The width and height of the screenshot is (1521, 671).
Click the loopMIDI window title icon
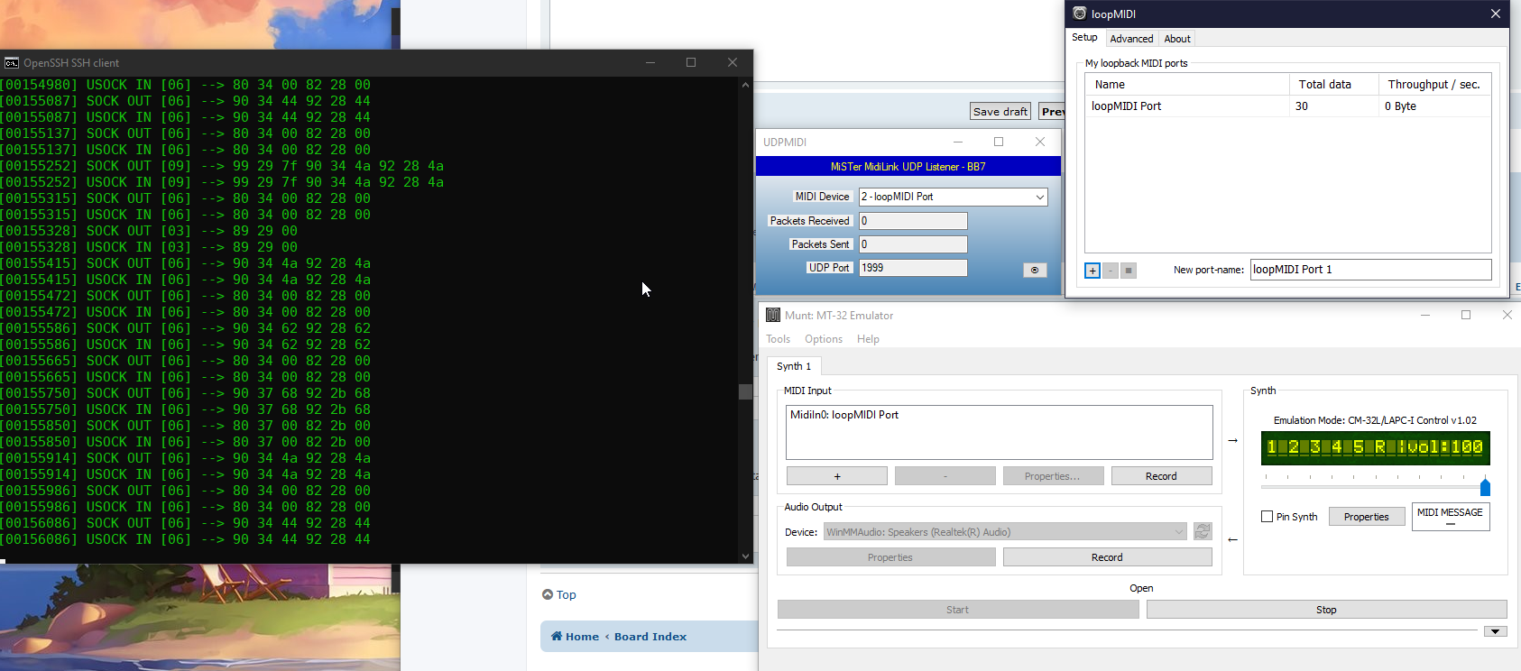pos(1079,14)
